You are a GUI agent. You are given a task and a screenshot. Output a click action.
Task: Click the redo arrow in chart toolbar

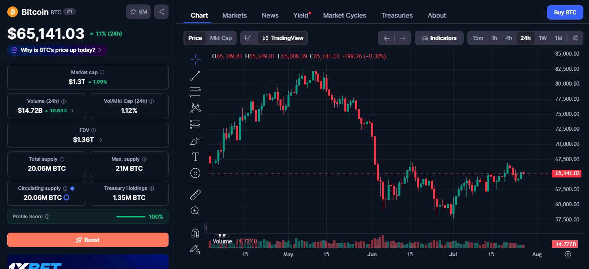coord(403,38)
